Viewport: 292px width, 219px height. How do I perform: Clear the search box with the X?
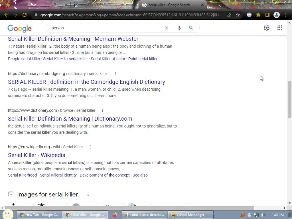tap(167, 28)
